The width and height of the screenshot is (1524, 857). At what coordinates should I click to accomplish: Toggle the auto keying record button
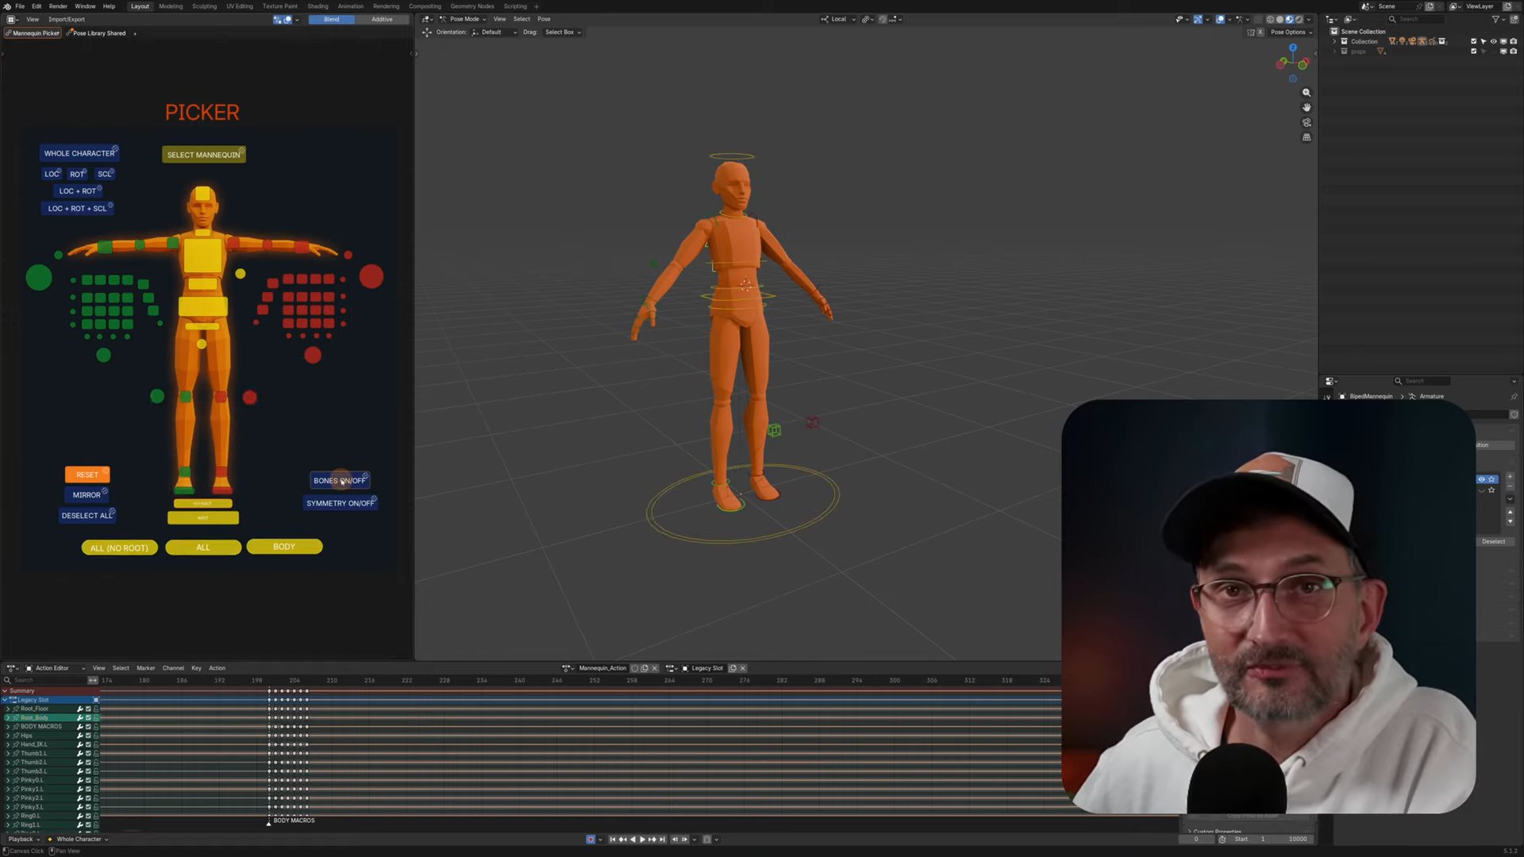591,840
